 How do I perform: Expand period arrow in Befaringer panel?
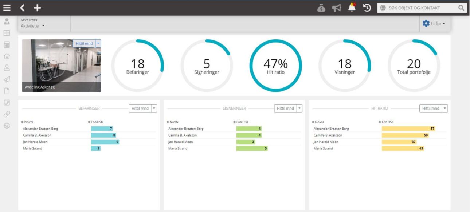tap(154, 108)
